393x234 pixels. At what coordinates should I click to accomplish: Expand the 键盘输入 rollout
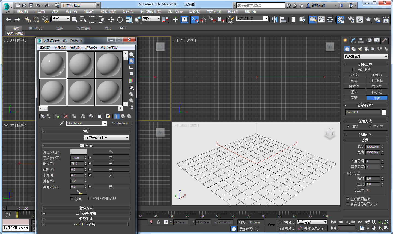point(365,135)
